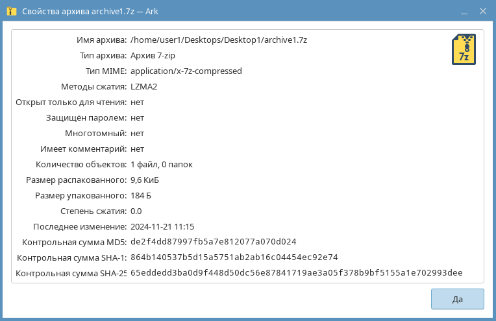Click the SHA-256 checksum value
This screenshot has height=321, width=496.
tap(296, 273)
